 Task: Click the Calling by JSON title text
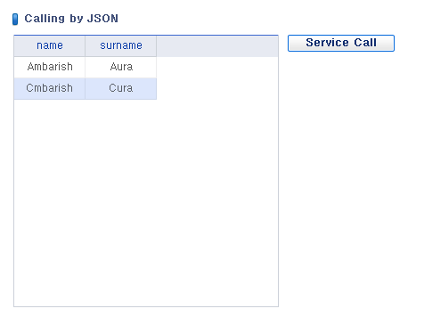[71, 19]
